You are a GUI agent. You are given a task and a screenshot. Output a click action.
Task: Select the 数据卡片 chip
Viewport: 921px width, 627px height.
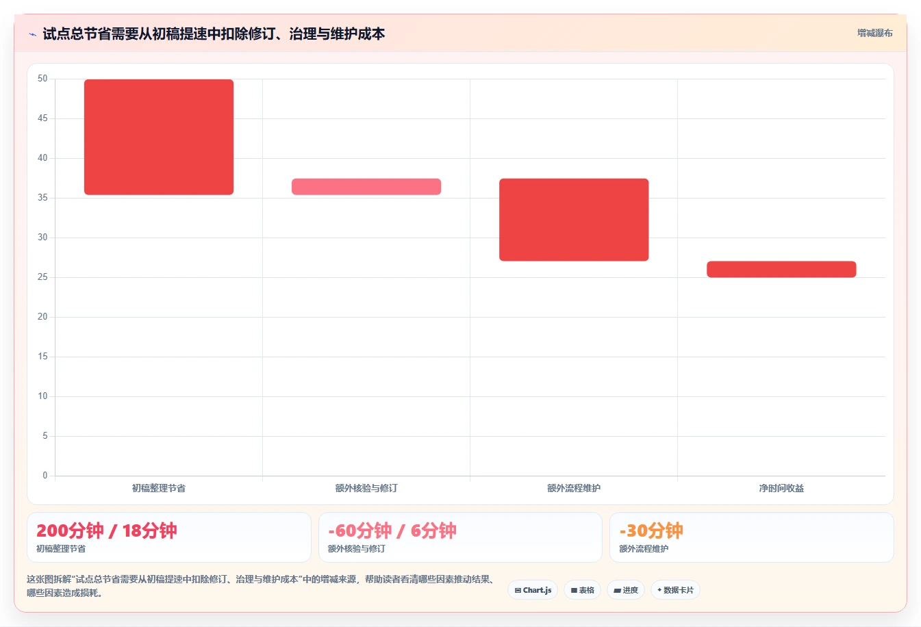[x=675, y=590]
